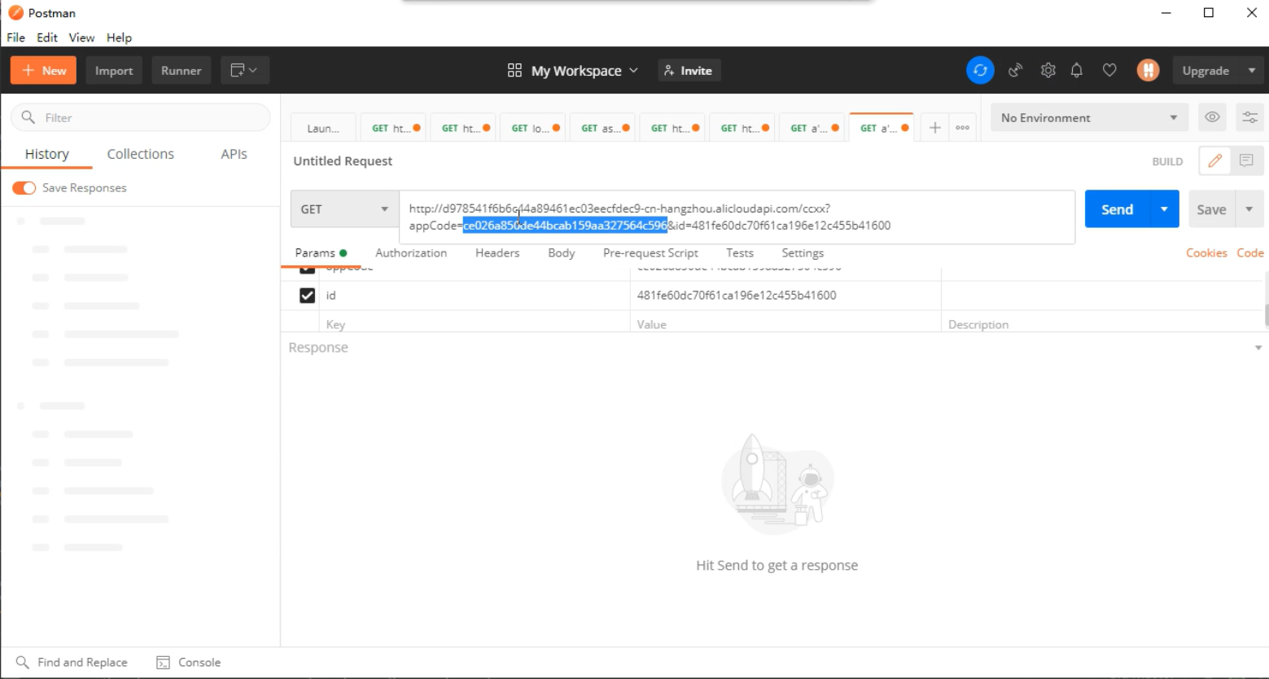Open the No Environment selector

click(1089, 117)
